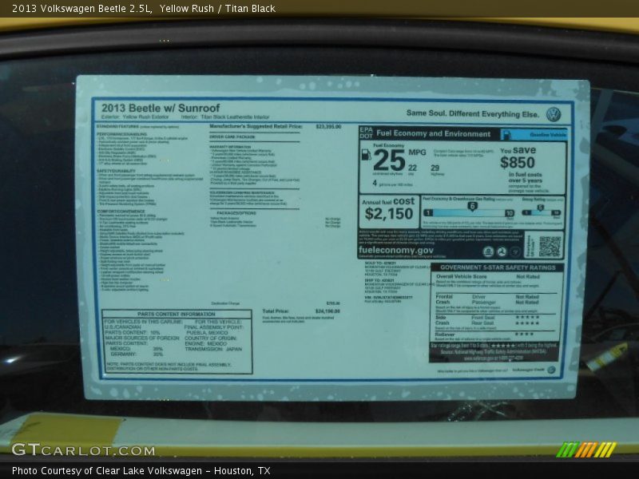Click the small Volkswagen Credit logo at sticker bottom
The height and width of the screenshot is (479, 639).
pos(551,370)
